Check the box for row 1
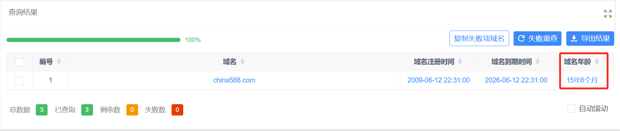Screen dimensions: 620x131 point(20,81)
